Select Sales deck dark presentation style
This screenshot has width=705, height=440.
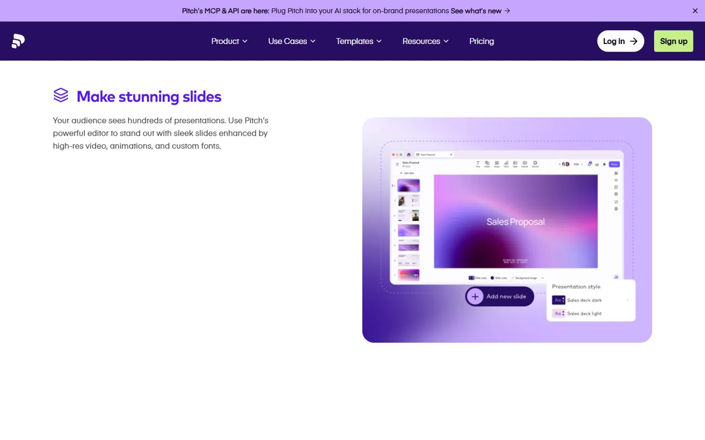(x=584, y=300)
